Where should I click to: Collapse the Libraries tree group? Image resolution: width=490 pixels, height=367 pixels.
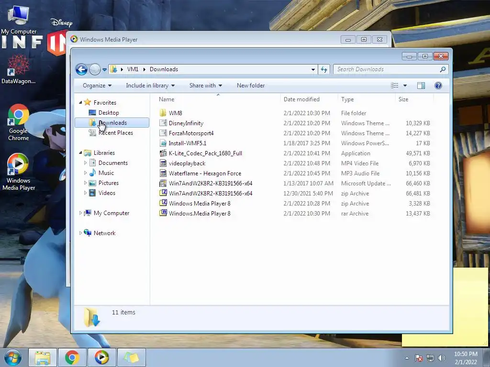click(x=80, y=152)
